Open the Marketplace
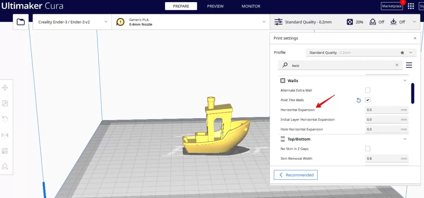 (x=392, y=6)
